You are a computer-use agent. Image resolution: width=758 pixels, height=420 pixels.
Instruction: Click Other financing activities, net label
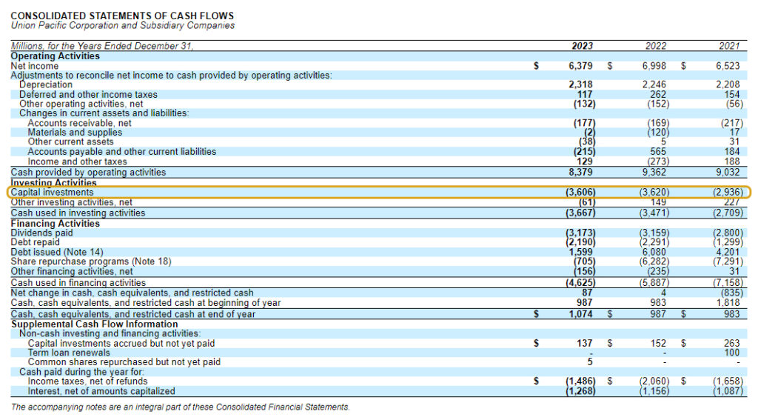(x=72, y=271)
